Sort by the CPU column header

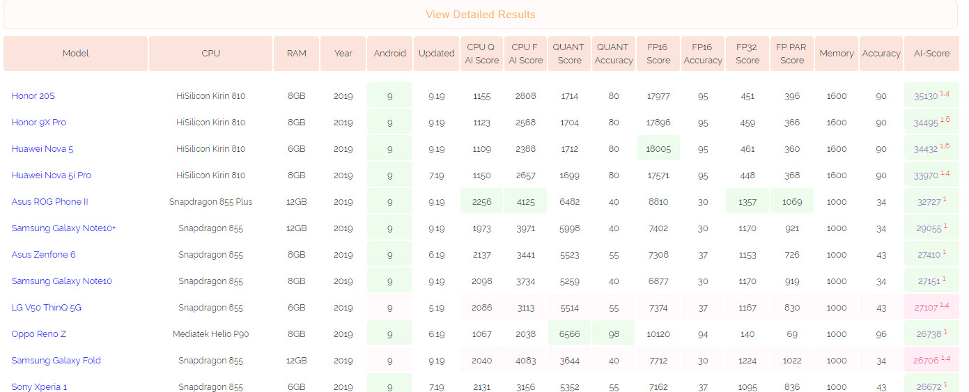coord(210,54)
